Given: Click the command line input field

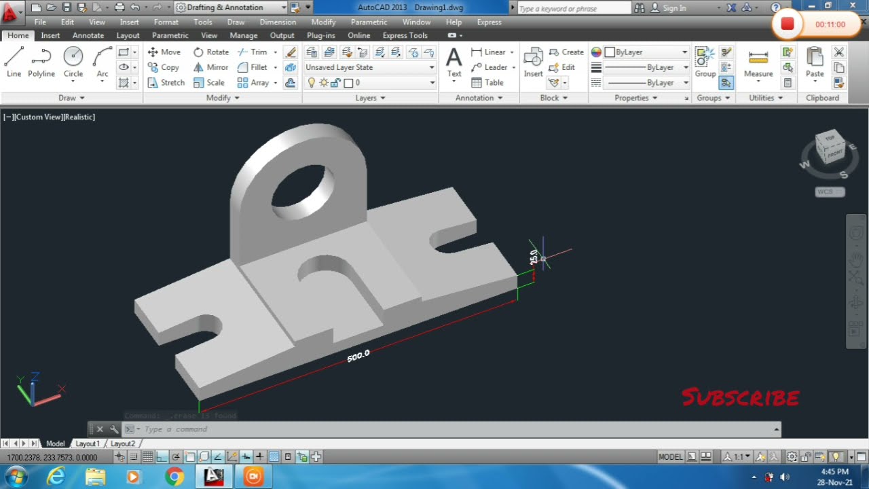Looking at the screenshot, I should pos(455,429).
